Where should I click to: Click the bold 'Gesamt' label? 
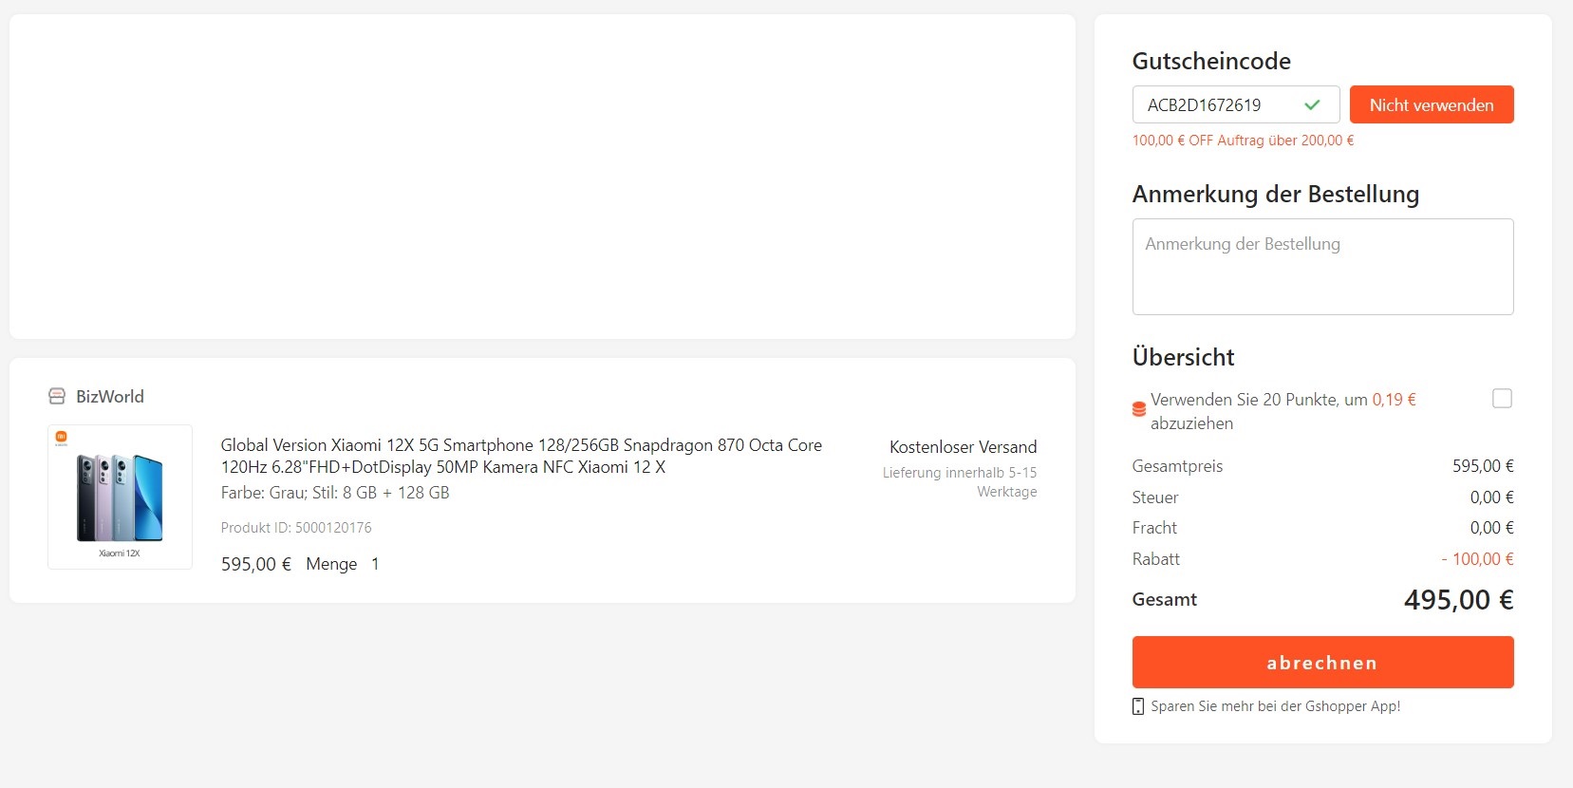(1165, 599)
